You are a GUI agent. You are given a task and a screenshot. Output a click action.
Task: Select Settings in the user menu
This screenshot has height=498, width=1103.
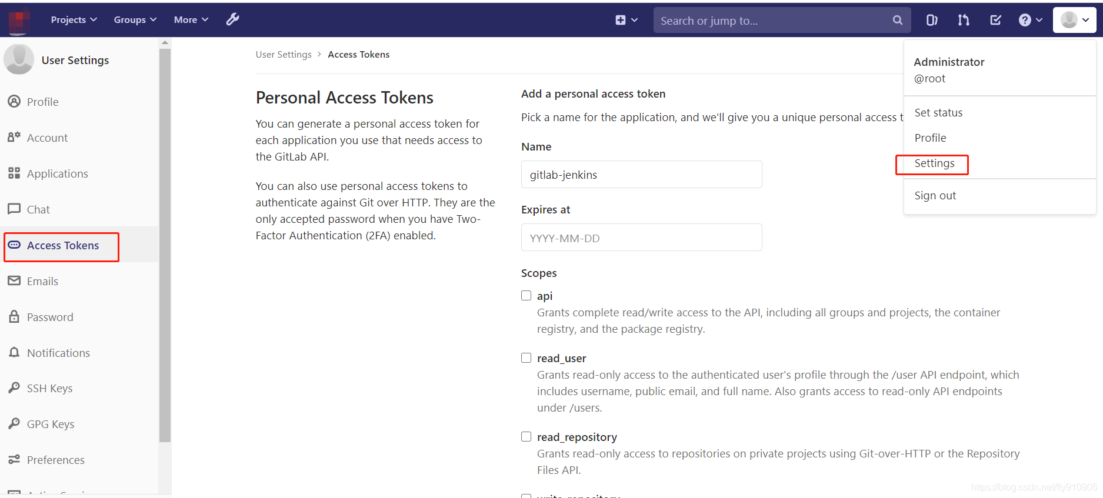[x=934, y=163]
